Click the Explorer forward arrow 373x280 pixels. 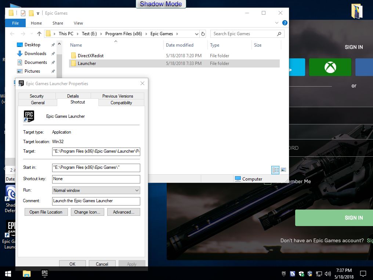point(23,34)
